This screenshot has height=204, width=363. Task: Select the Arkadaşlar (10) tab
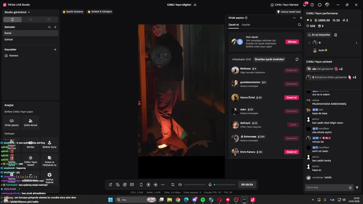pos(242,59)
